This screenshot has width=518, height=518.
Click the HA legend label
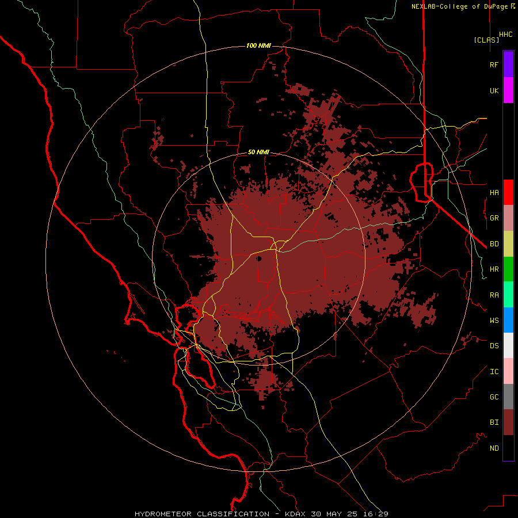[494, 192]
